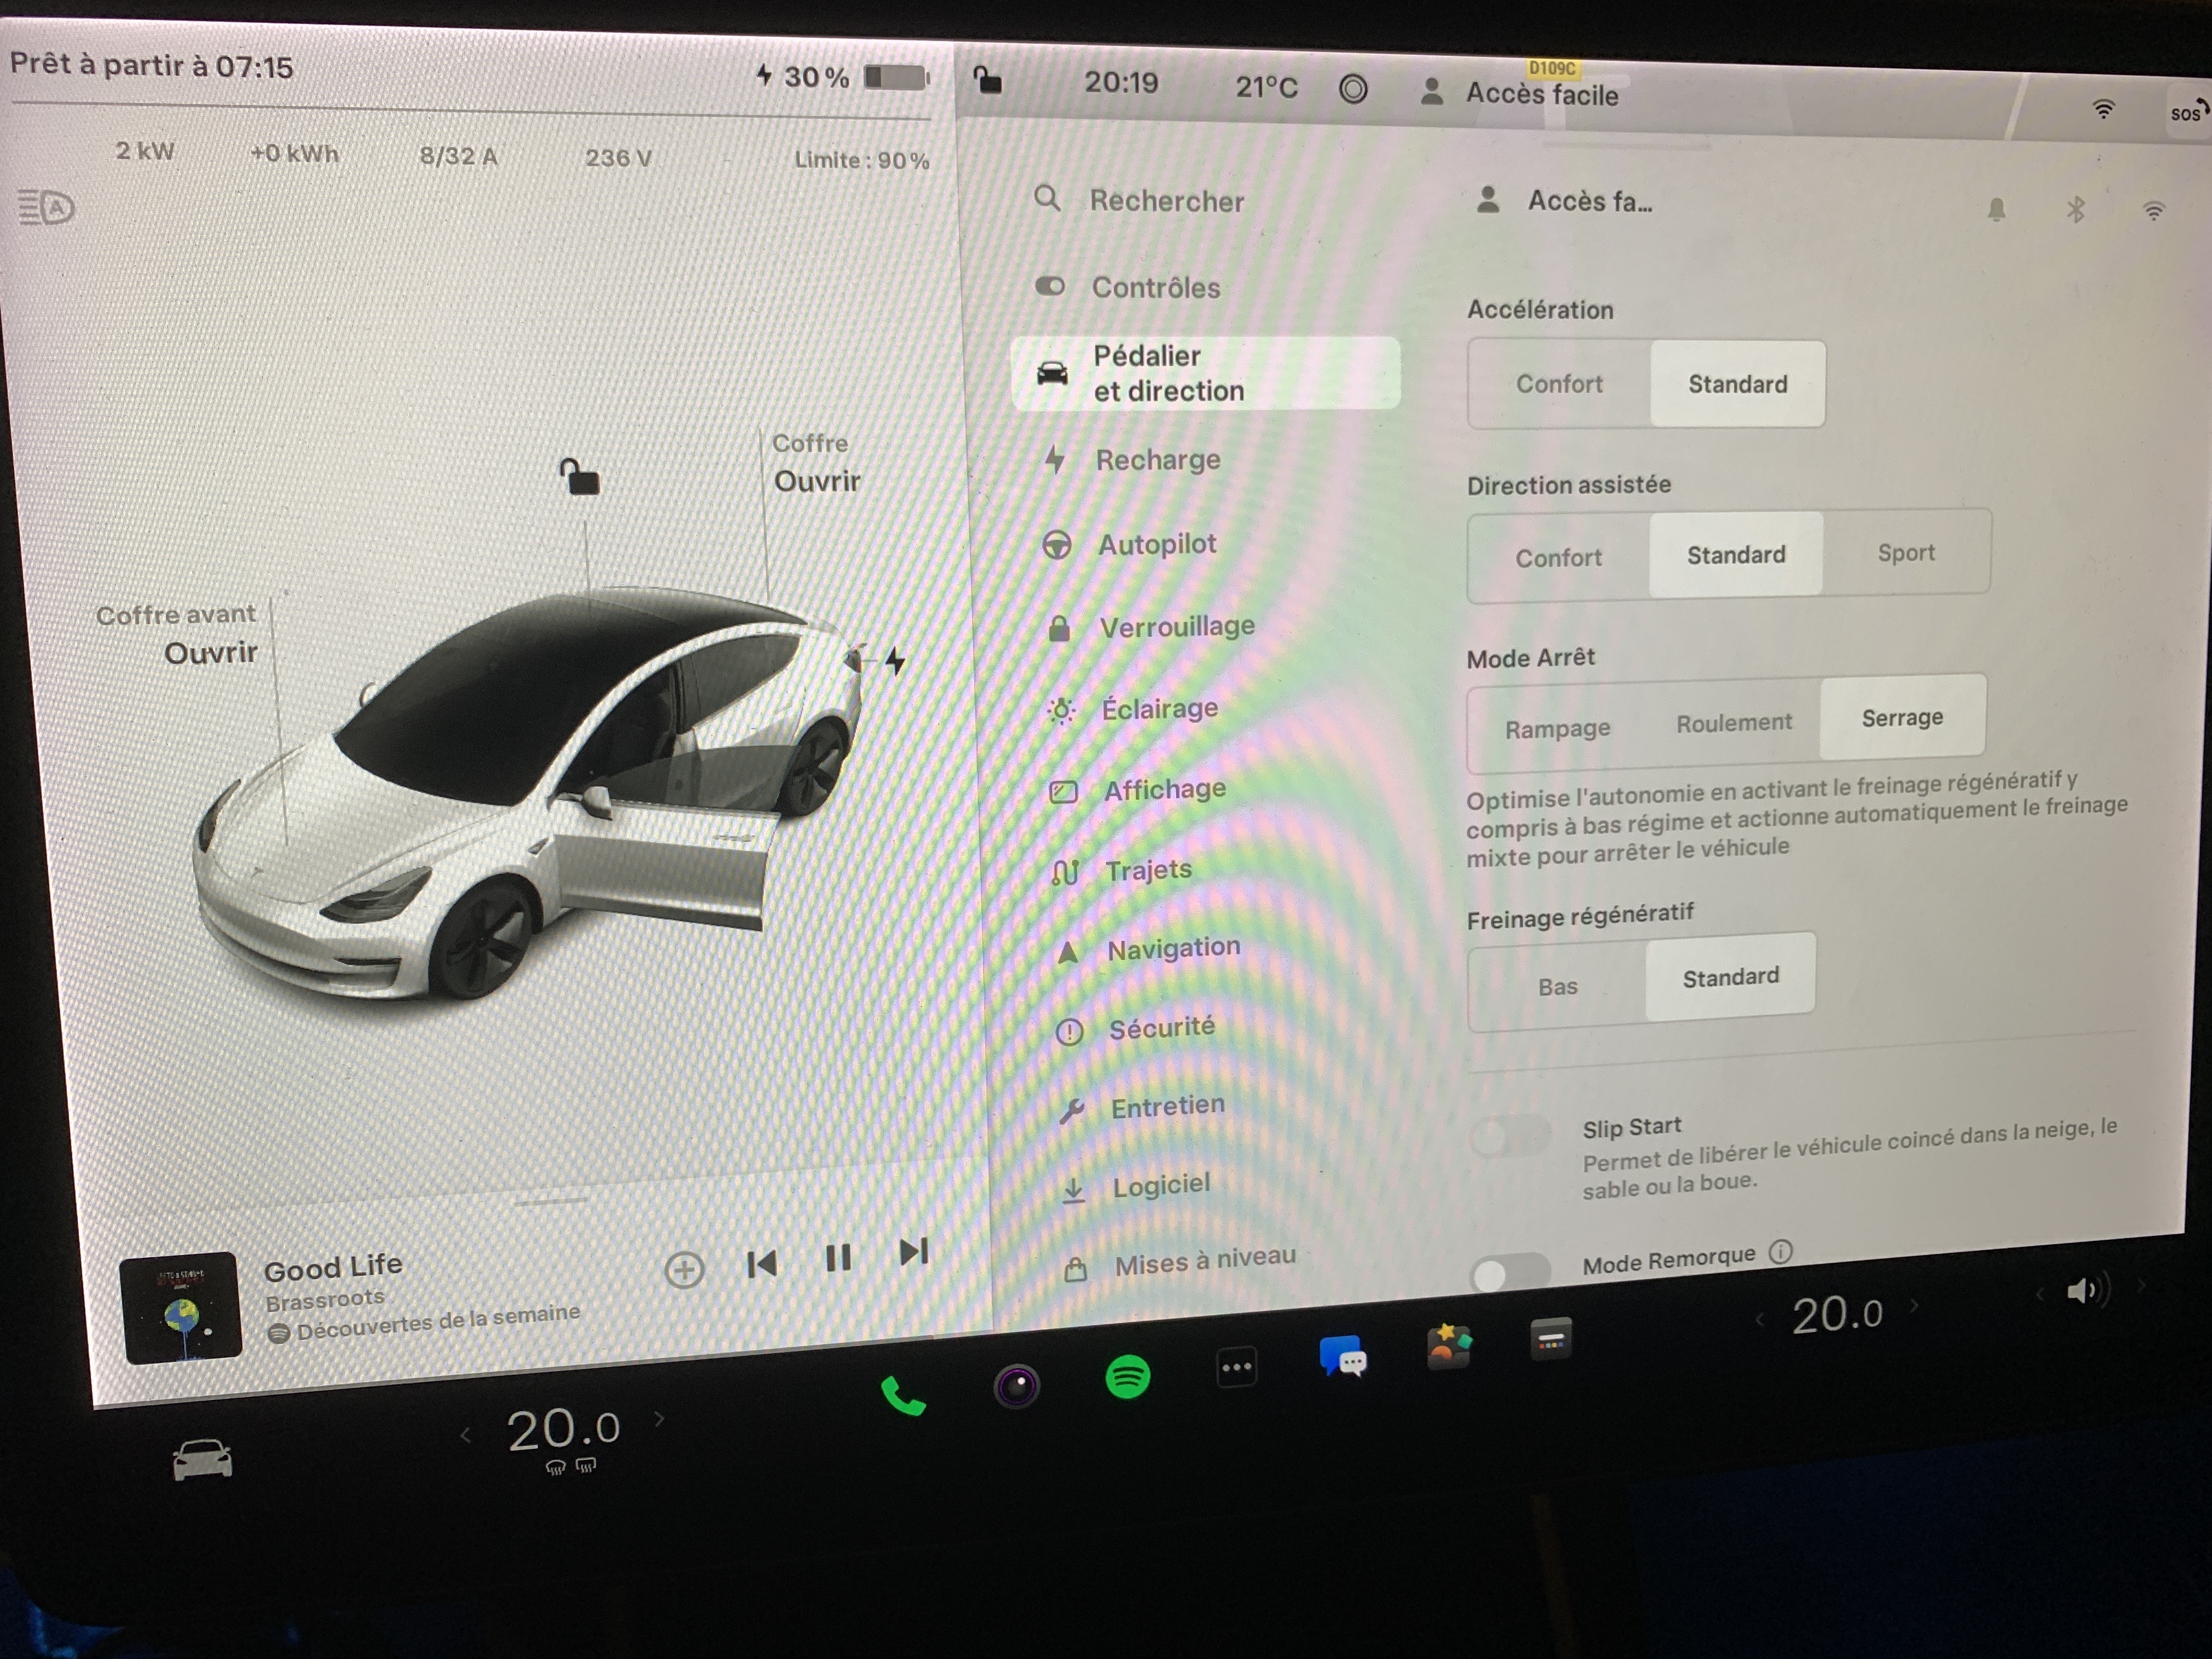This screenshot has height=1659, width=2212.
Task: Tap the car controls icon
Action: coord(202,1460)
